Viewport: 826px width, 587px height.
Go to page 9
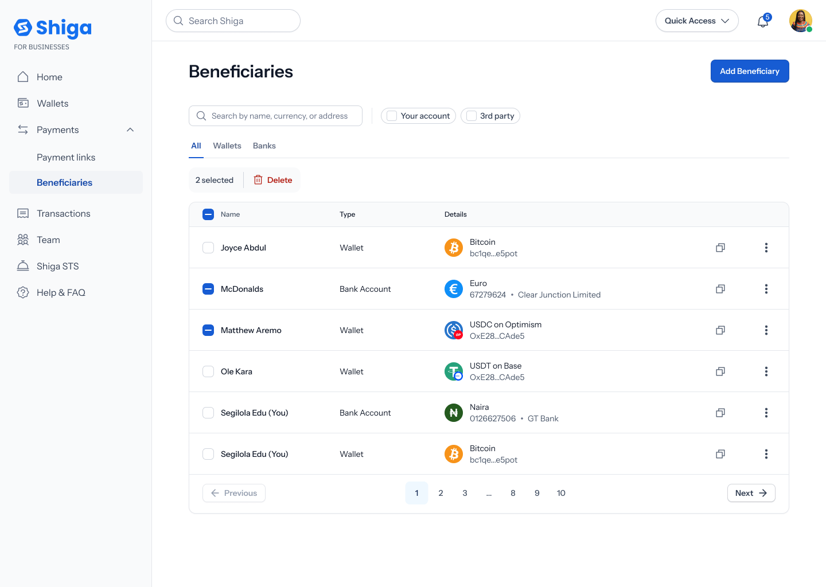pos(537,493)
